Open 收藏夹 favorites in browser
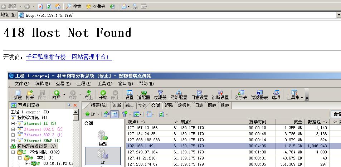341x167 pixels. [x=96, y=6]
